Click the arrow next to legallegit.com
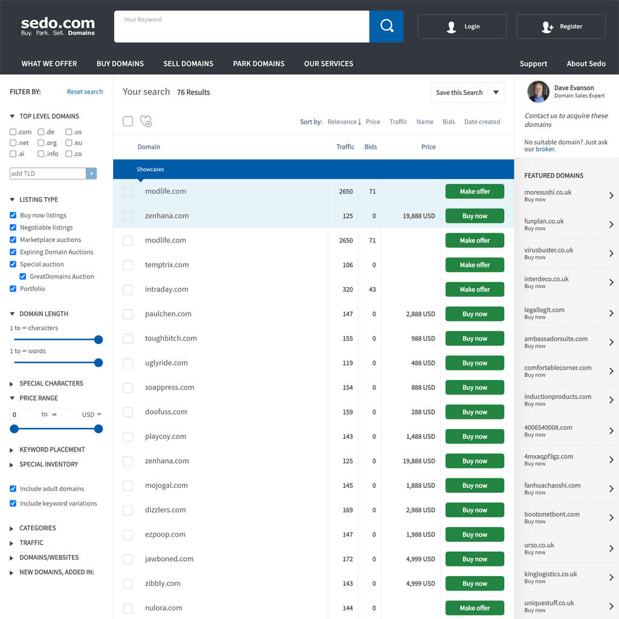 [x=611, y=313]
